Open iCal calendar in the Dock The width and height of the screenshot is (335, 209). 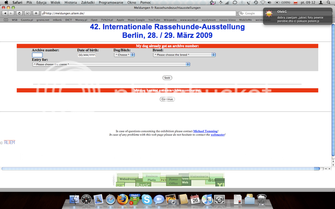[195, 199]
